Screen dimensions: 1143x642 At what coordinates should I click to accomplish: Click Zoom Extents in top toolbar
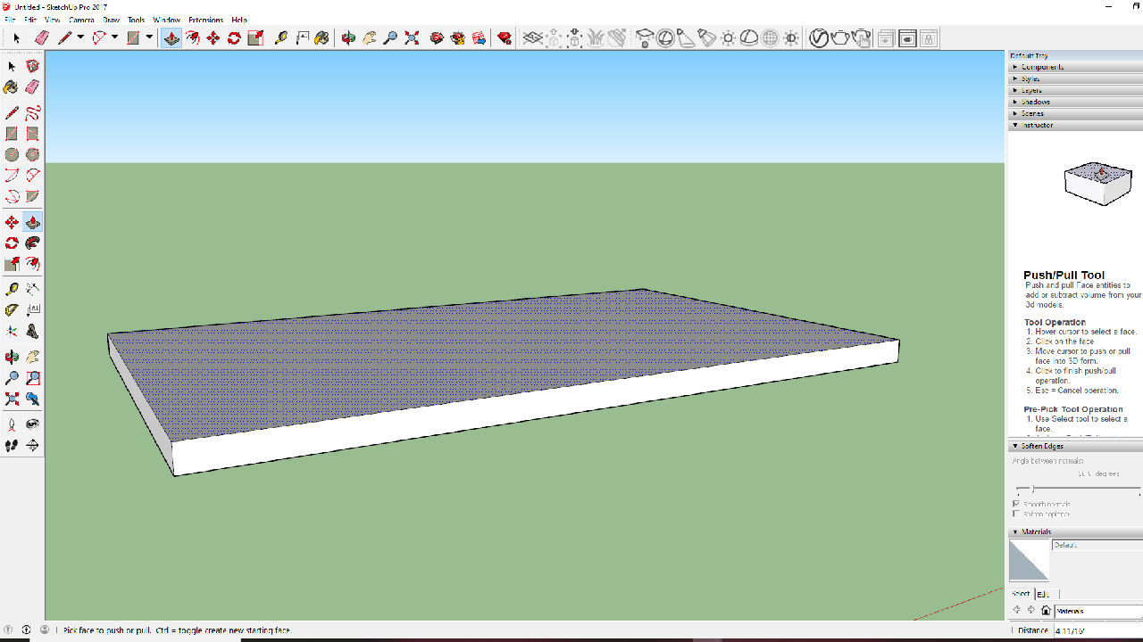pos(412,38)
